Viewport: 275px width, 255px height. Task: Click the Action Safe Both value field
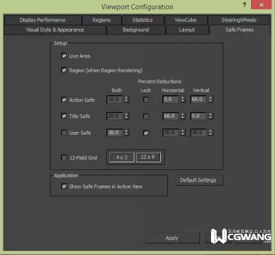tap(115, 99)
